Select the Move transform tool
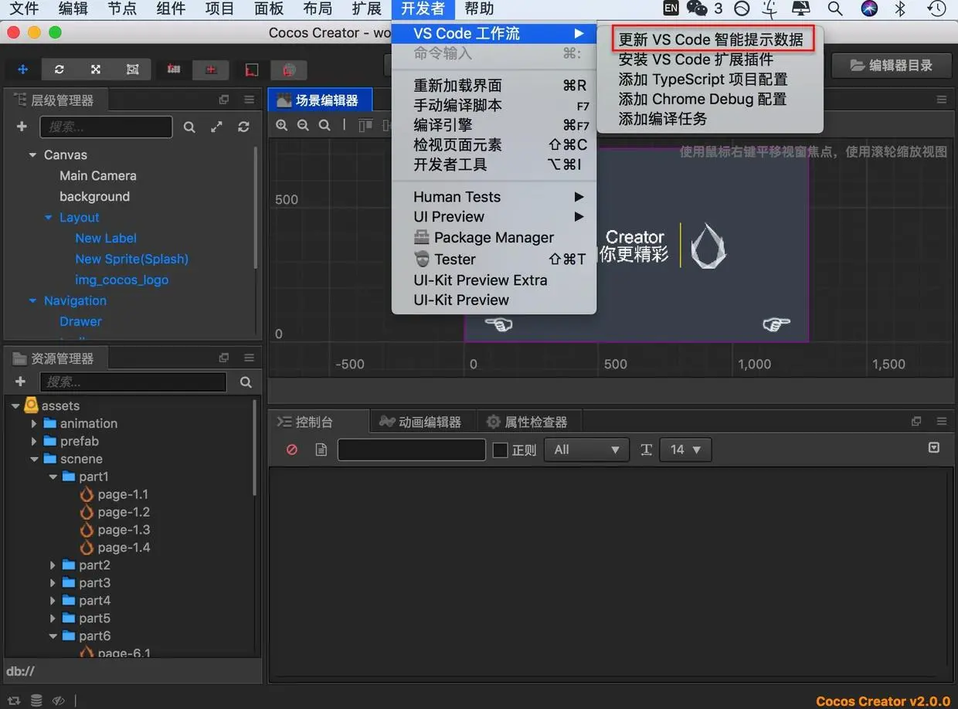 (x=22, y=69)
